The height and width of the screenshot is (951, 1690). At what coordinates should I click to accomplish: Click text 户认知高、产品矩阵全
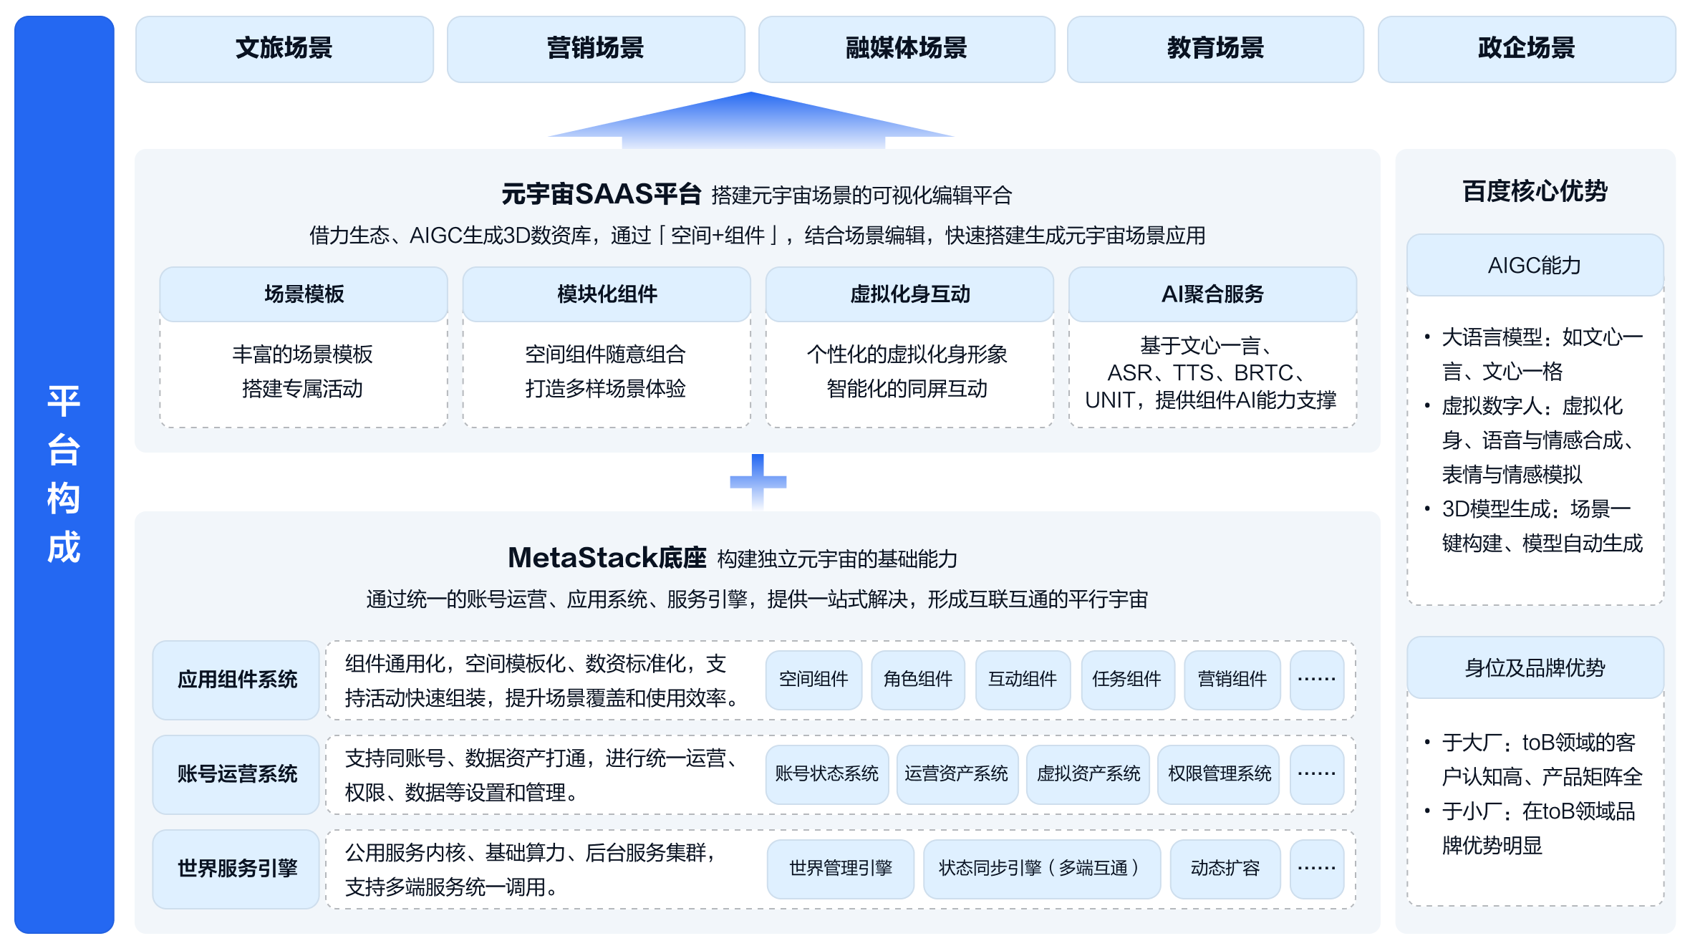(1542, 776)
